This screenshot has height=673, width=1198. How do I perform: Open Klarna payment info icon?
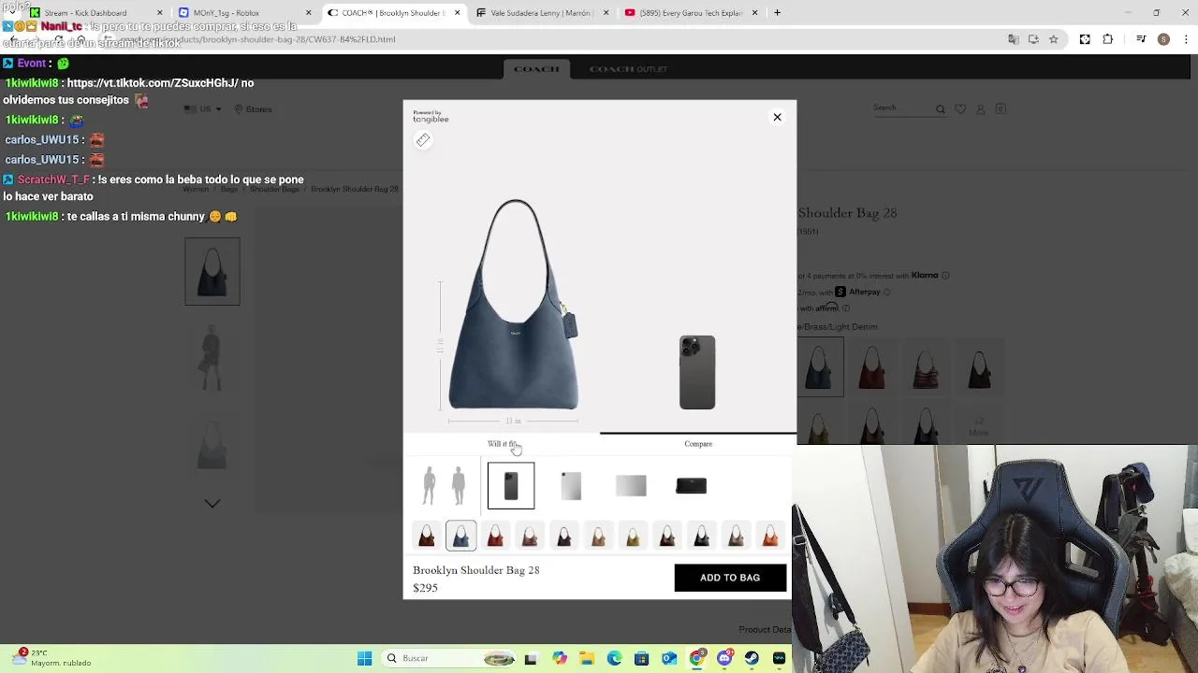[x=945, y=276]
